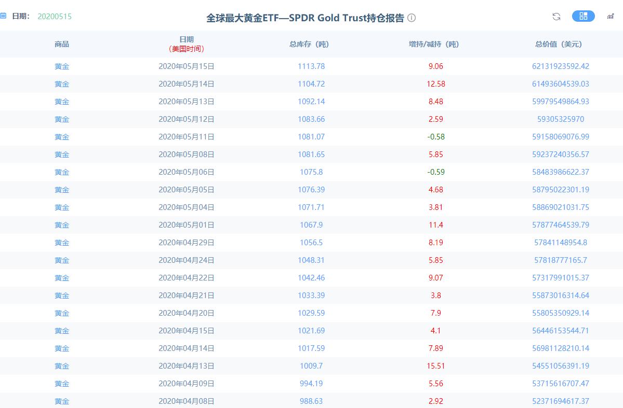Select date cell 2020年04月29日
The image size is (623, 408).
point(187,243)
